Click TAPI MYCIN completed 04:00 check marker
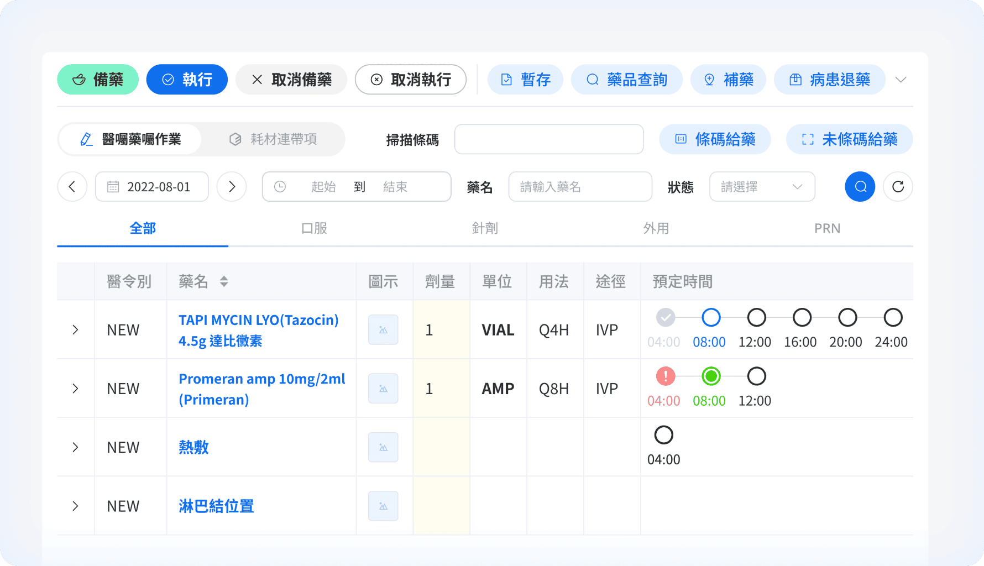984x566 pixels. (666, 317)
